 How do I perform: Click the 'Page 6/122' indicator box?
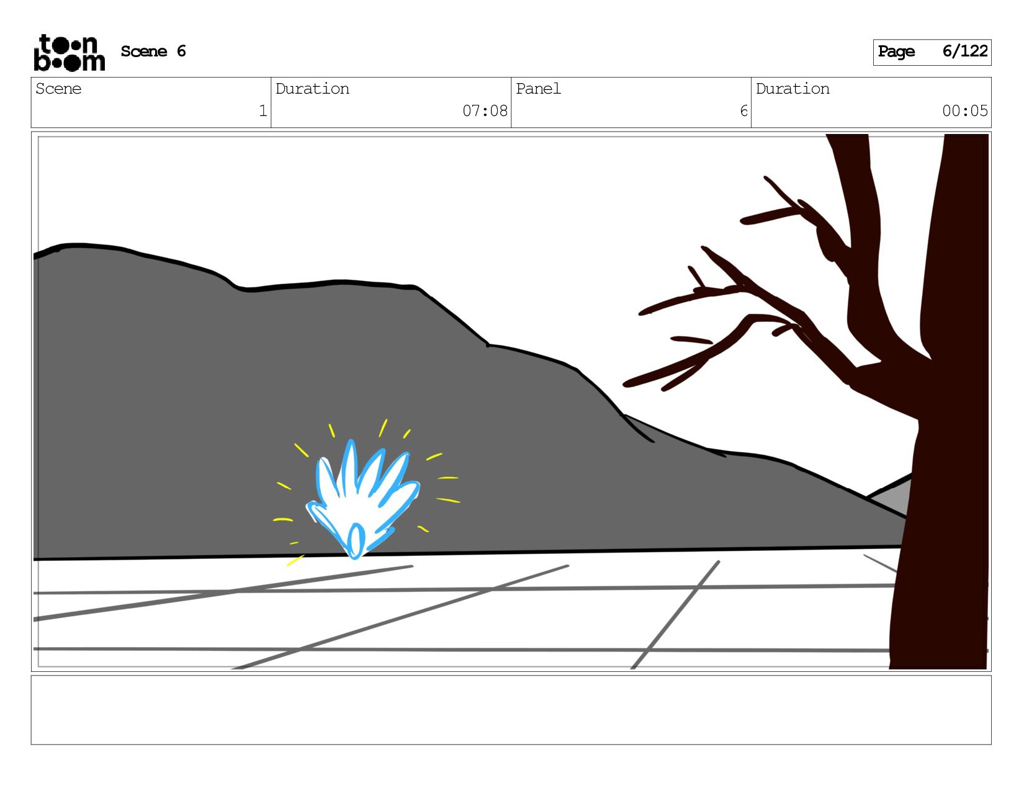932,52
